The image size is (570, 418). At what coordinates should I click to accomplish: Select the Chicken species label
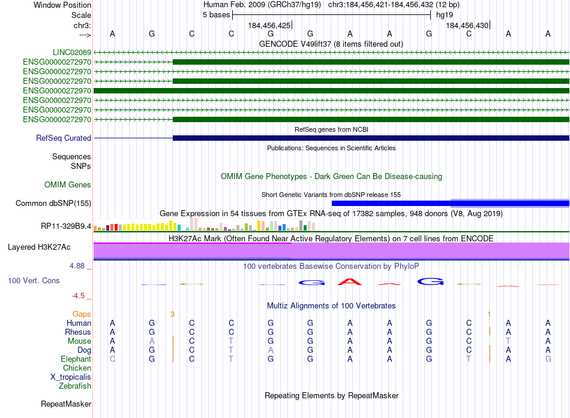coord(77,368)
